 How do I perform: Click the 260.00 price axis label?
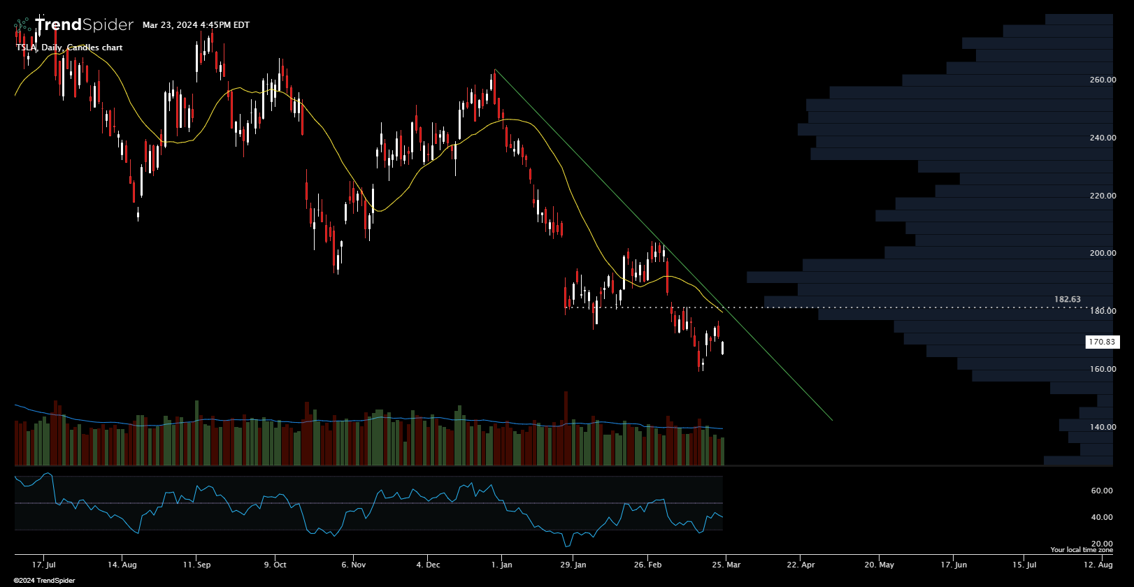click(x=1103, y=80)
